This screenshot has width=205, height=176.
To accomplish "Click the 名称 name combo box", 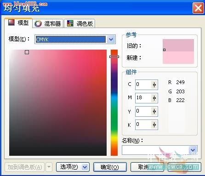I will pyautogui.click(x=159, y=150).
